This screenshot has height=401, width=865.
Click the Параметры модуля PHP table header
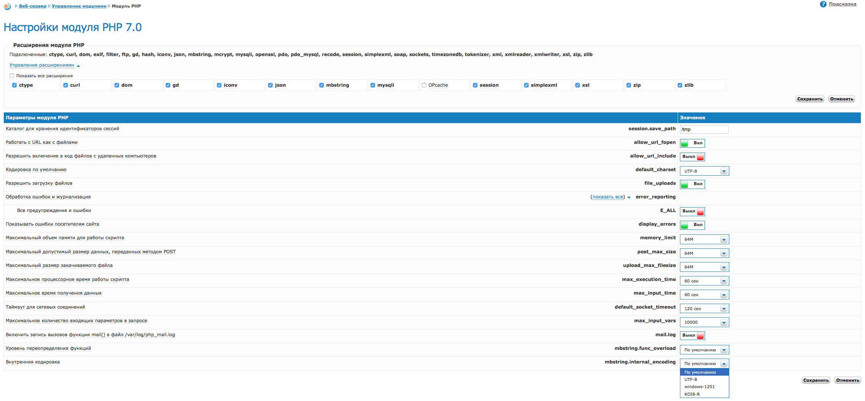(341, 118)
